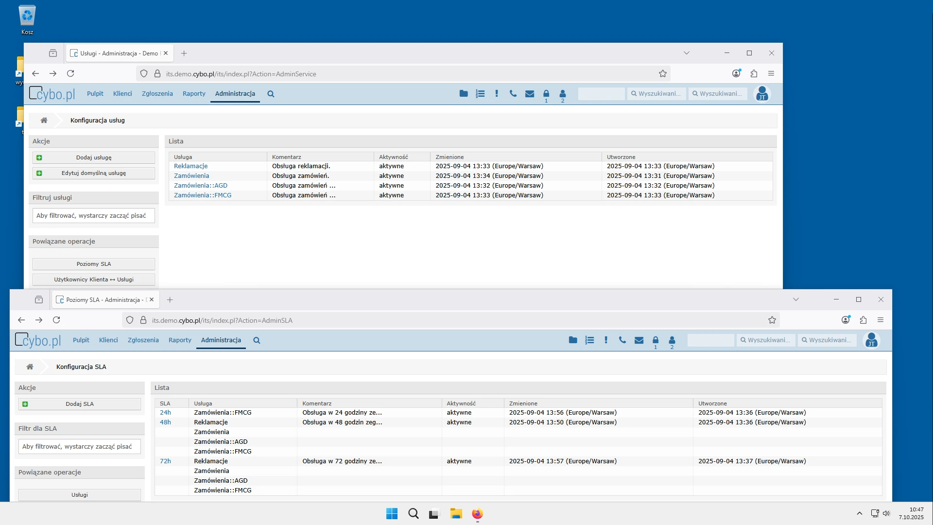
Task: Click envelope mail icon in lower window
Action: tap(639, 340)
